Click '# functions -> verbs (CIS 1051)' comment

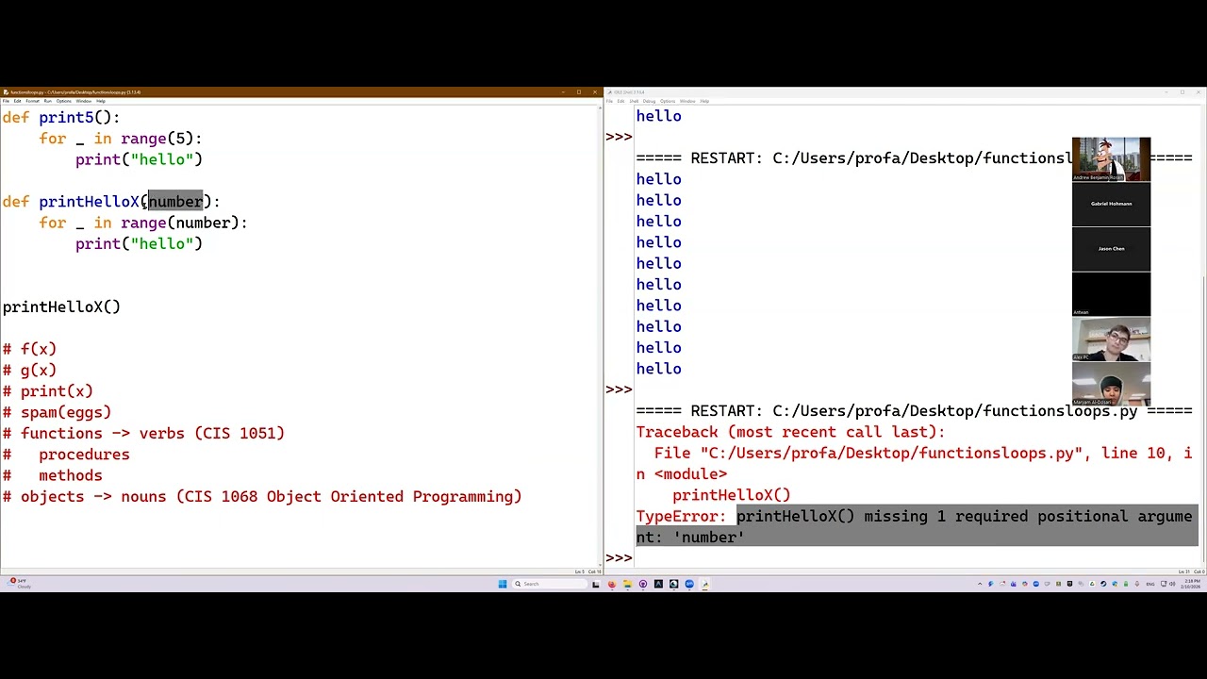[143, 434]
